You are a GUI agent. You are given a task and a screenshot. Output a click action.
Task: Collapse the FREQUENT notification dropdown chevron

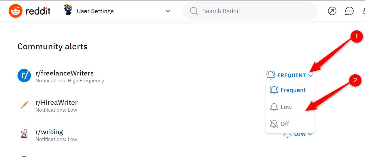310,75
